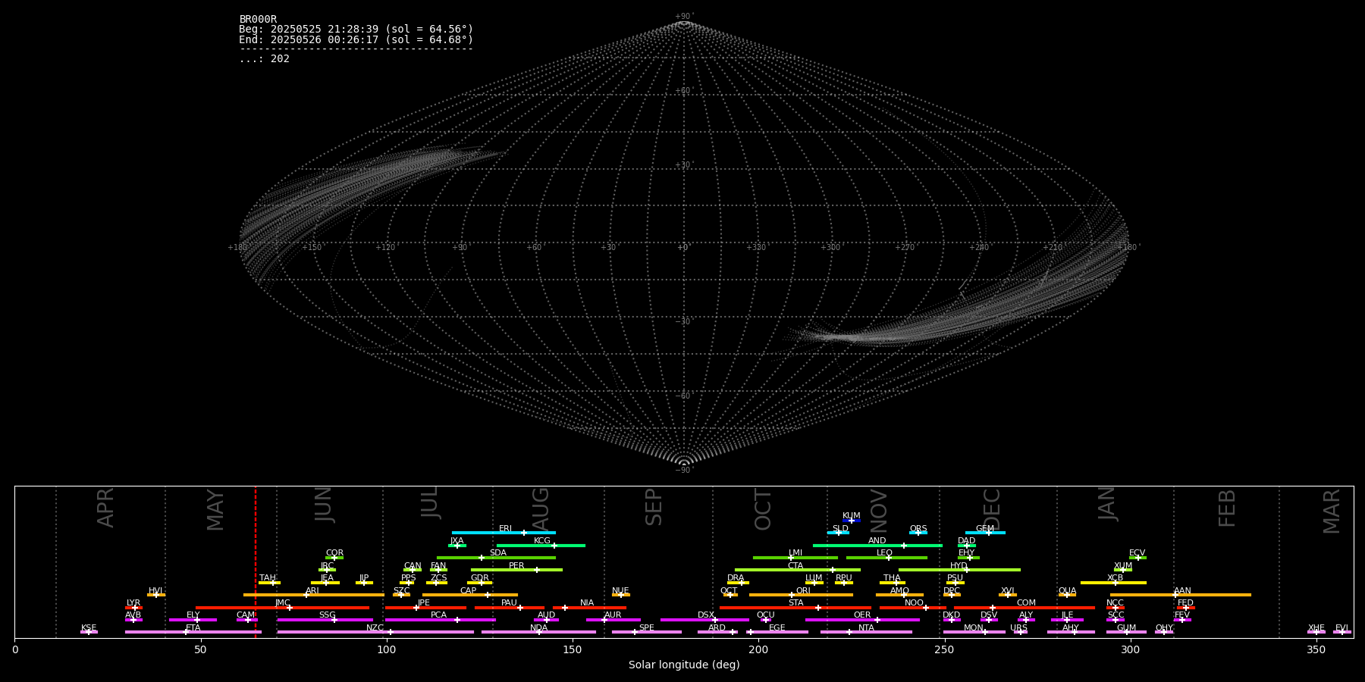1365x682 pixels.
Task: Click the GDR shower label
Action: (x=479, y=578)
